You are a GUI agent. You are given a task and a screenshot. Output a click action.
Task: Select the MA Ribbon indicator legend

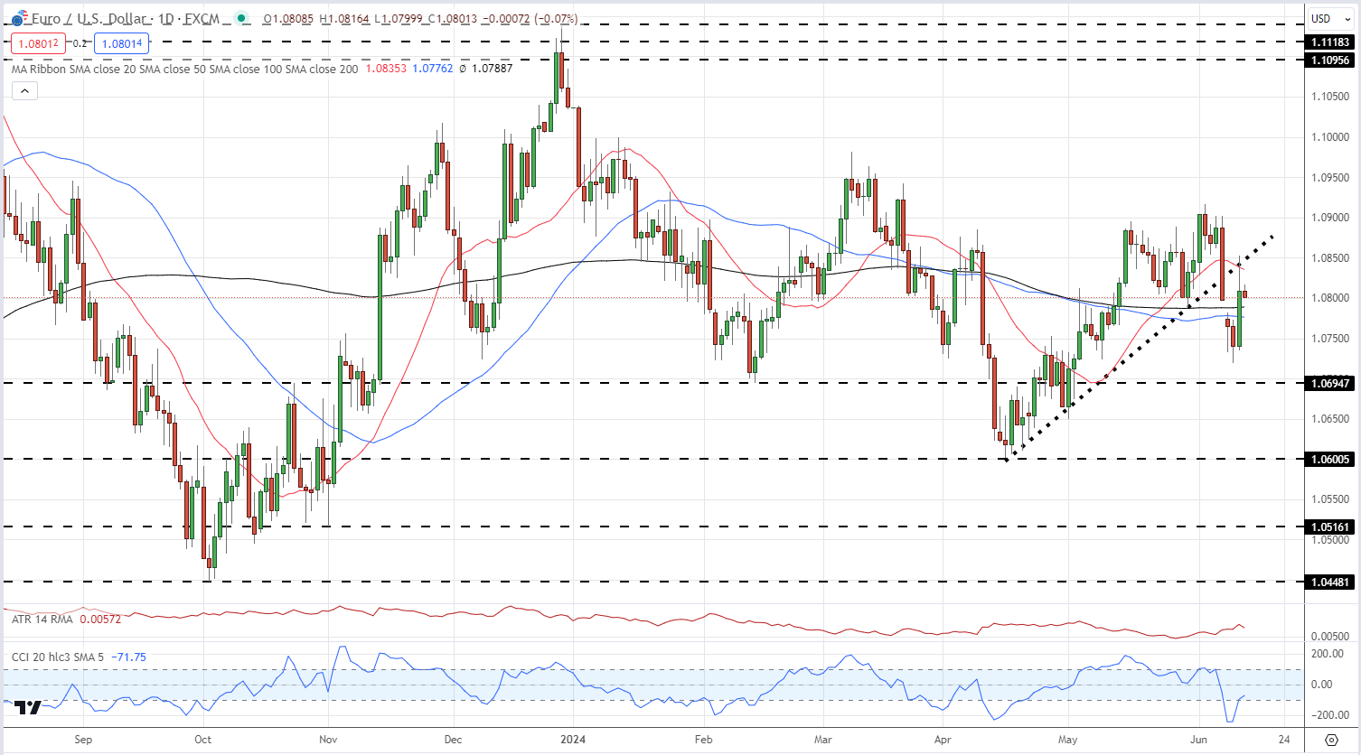[x=184, y=69]
